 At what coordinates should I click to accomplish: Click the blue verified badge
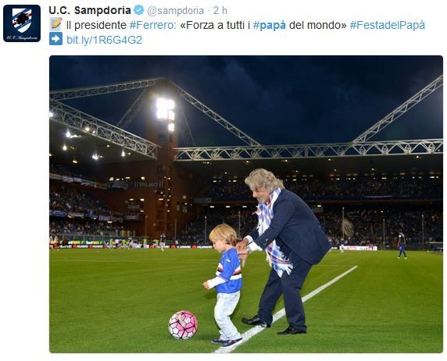[139, 10]
